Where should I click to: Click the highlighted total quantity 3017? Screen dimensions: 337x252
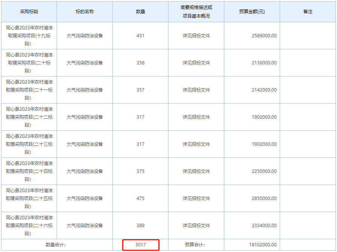point(141,245)
